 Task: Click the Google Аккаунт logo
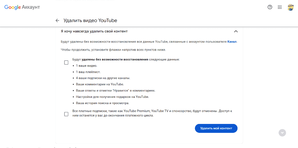(x=22, y=7)
